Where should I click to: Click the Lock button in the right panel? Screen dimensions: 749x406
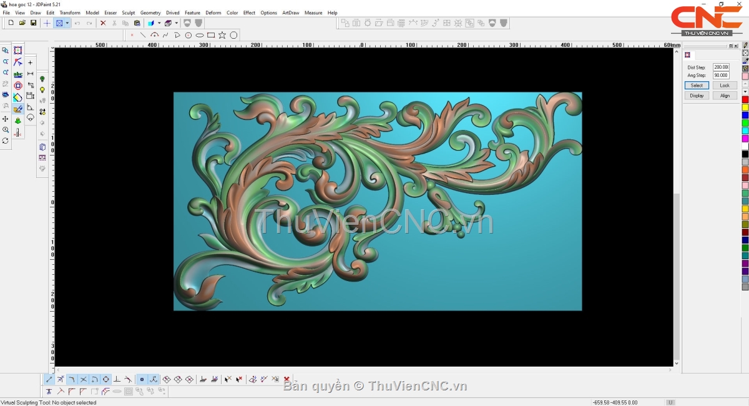pyautogui.click(x=725, y=86)
